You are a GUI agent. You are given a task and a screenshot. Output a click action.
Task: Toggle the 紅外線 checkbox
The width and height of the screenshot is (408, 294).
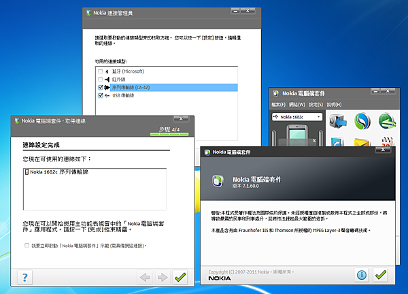[101, 79]
